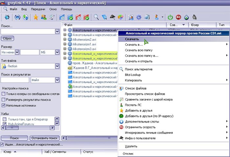
Task: Click the 'Остановить поиск' button
Action: point(45,138)
